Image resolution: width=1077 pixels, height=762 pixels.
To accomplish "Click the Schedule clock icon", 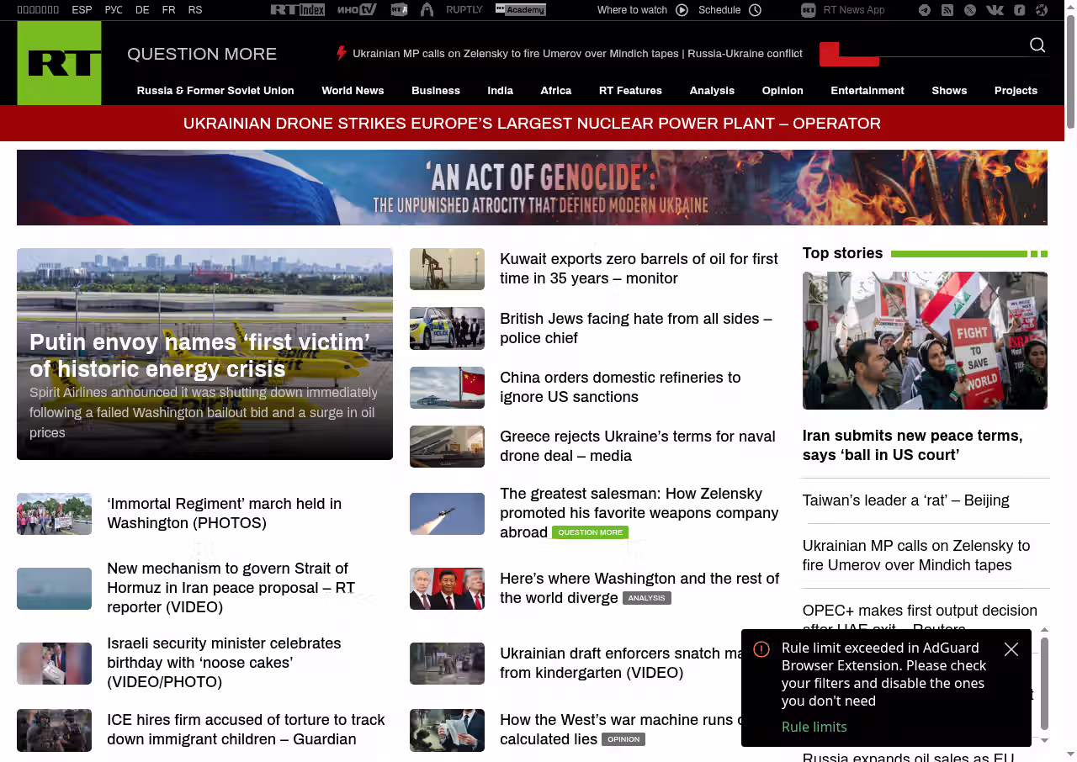I will 755,10.
